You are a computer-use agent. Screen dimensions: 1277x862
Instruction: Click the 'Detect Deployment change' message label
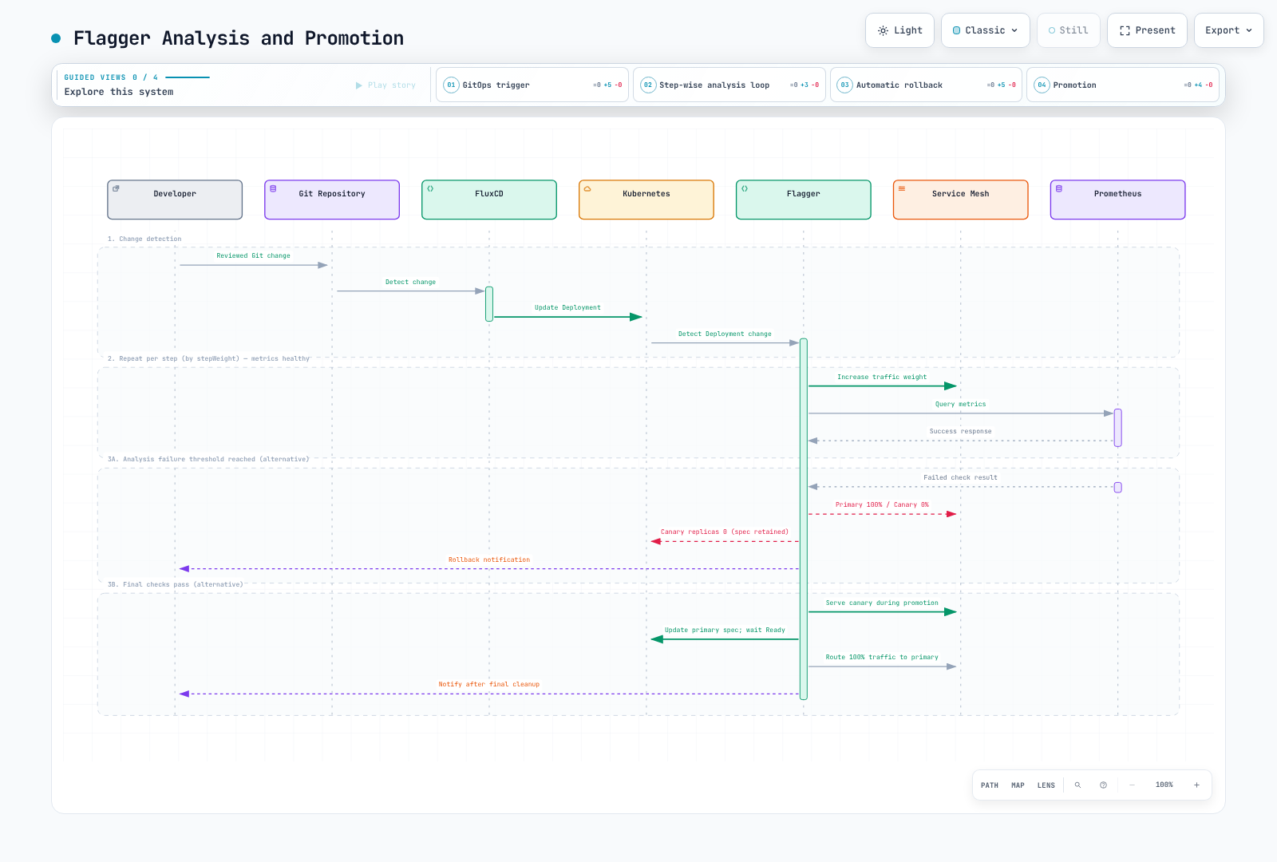point(725,334)
